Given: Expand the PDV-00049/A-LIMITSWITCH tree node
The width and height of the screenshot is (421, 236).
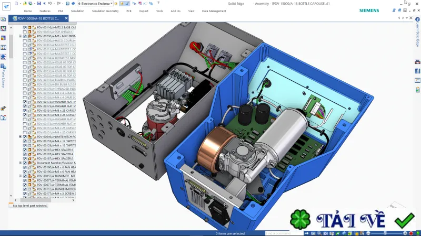Looking at the screenshot, I should (x=20, y=137).
